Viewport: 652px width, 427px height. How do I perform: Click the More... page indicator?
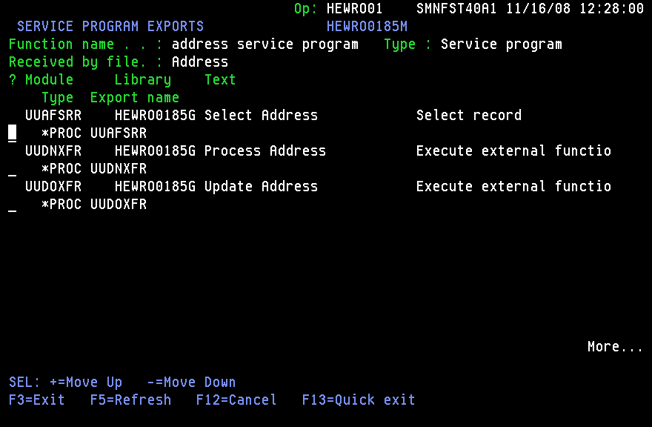[615, 346]
